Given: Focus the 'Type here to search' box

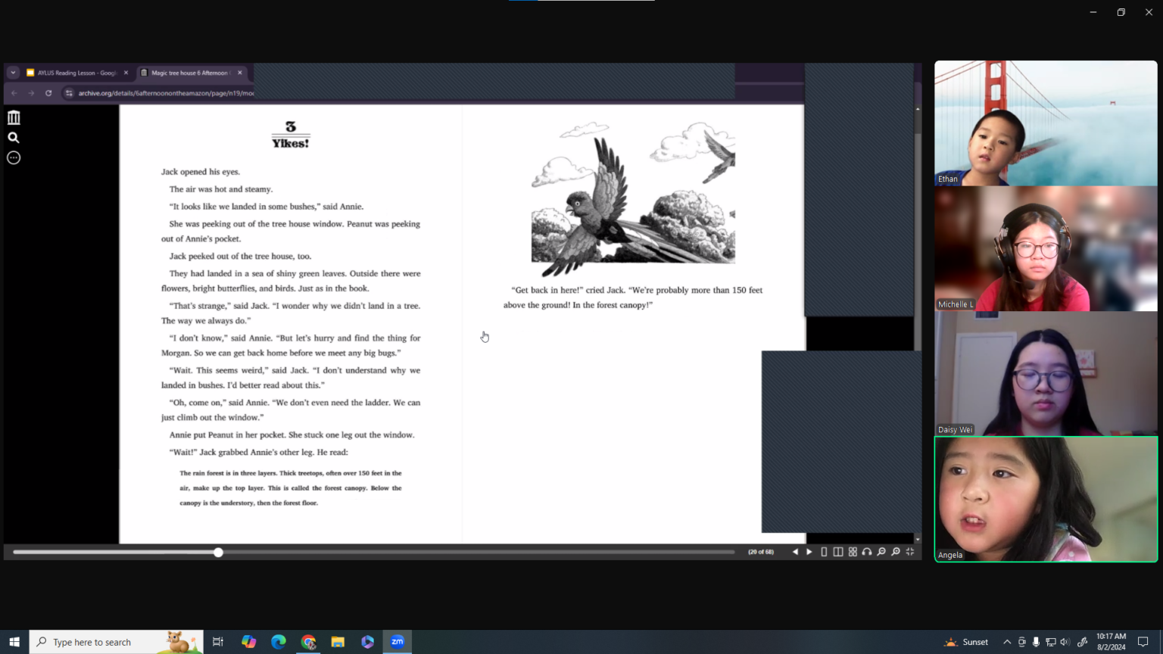Looking at the screenshot, I should 117,642.
